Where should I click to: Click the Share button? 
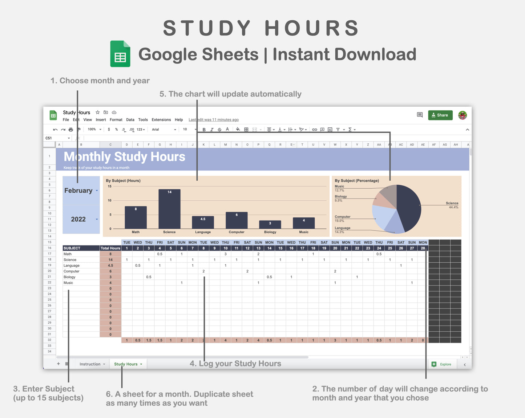click(440, 115)
